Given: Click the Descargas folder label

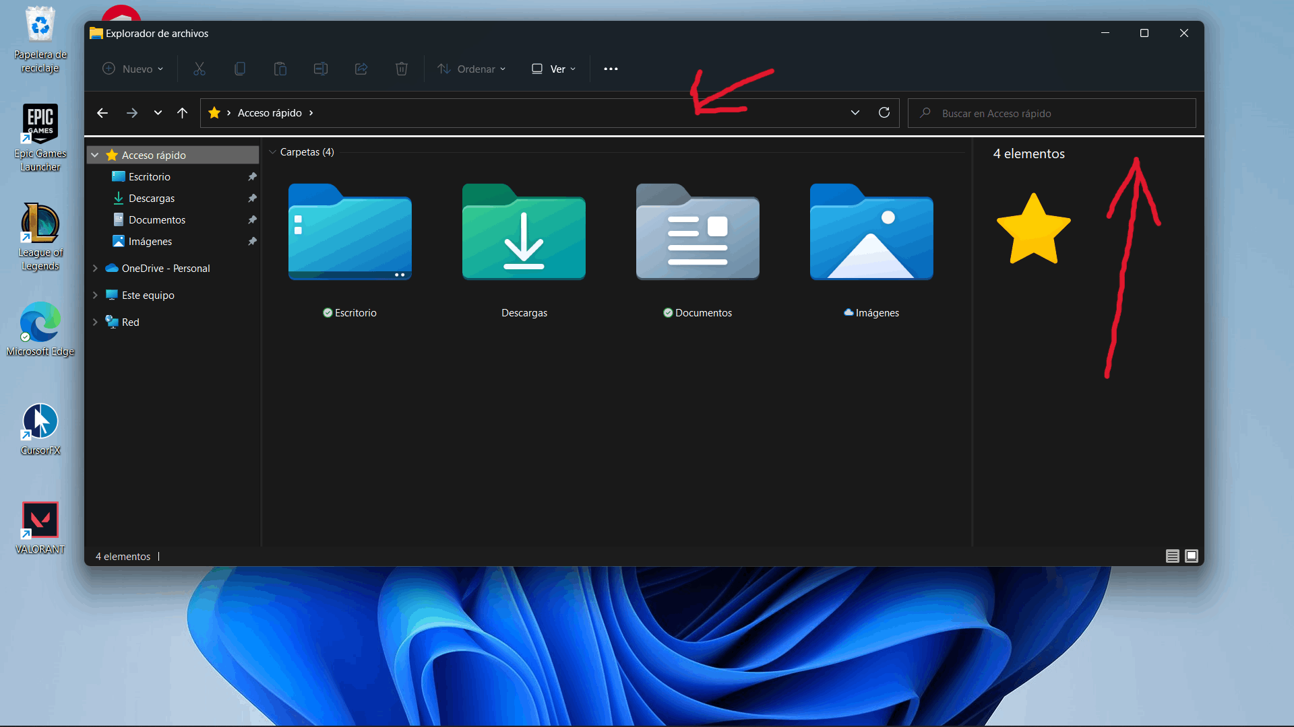Looking at the screenshot, I should (x=524, y=313).
